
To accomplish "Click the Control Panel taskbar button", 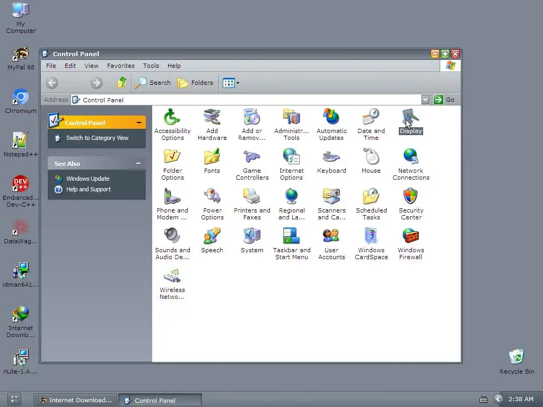I will (160, 400).
